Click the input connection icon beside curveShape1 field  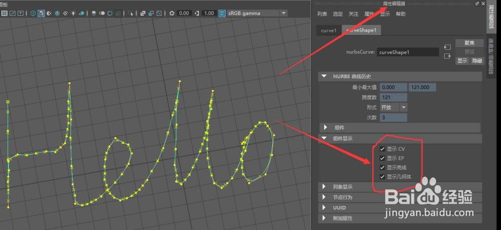(x=447, y=47)
